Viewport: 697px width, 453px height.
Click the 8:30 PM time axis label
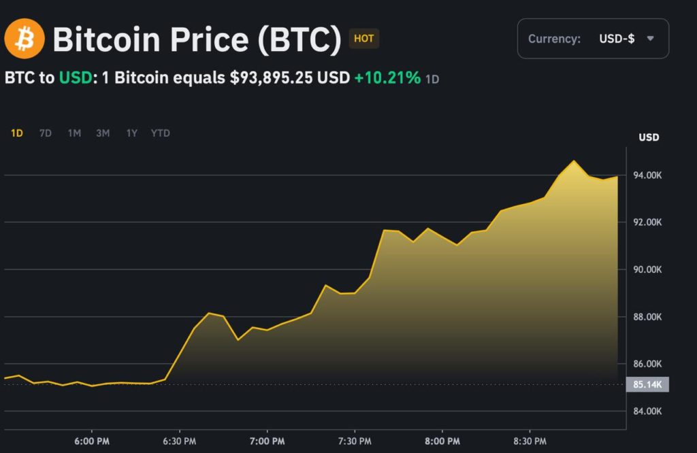click(530, 441)
